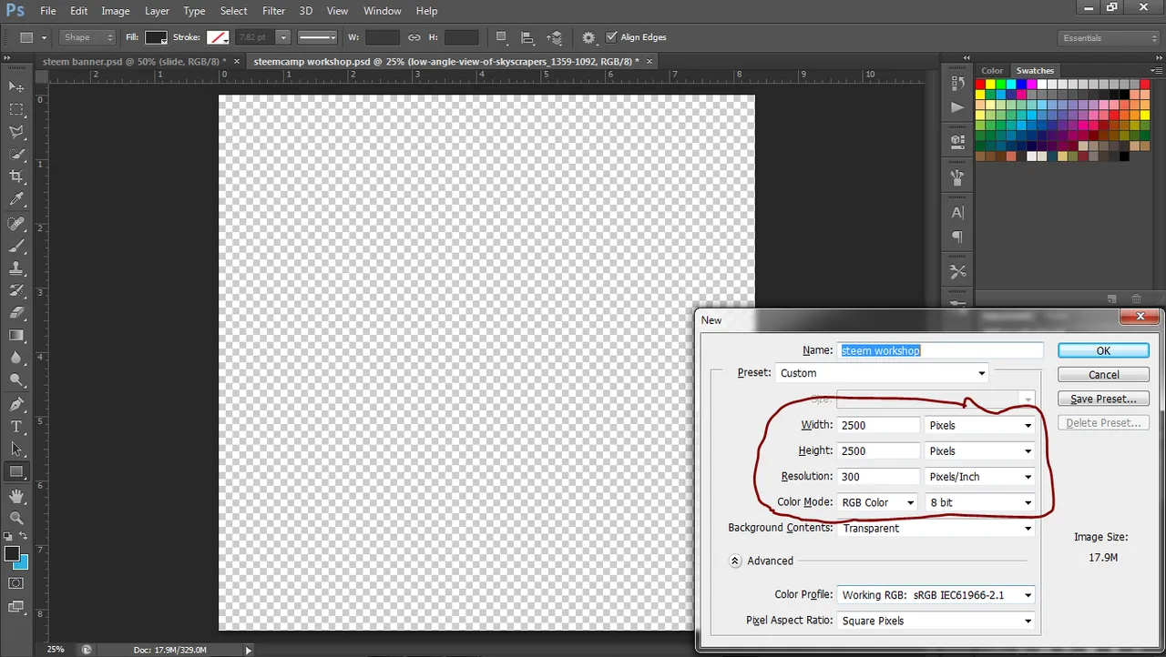Open the 8 bit depth dropdown
This screenshot has width=1166, height=657.
point(980,502)
